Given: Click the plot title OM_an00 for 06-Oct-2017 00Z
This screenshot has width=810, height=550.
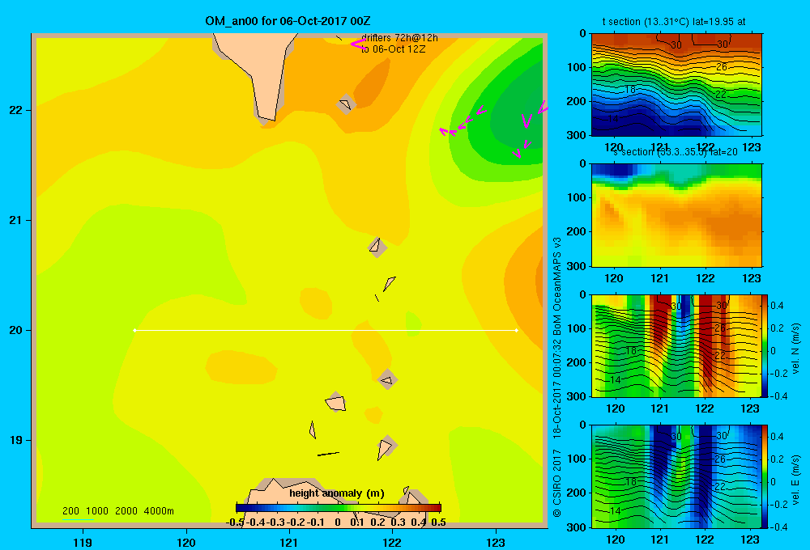Looking at the screenshot, I should [x=288, y=21].
